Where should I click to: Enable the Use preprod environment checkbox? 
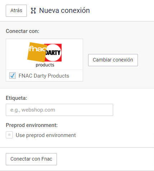pyautogui.click(x=9, y=135)
